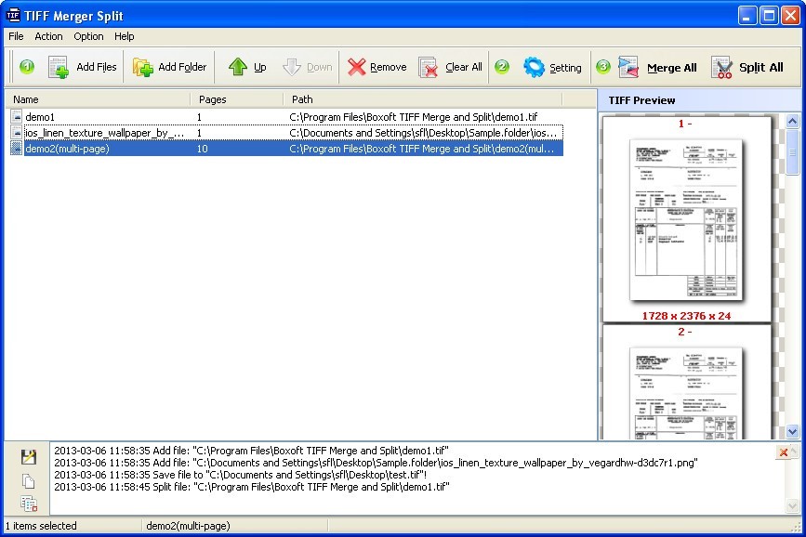The width and height of the screenshot is (806, 537).
Task: Click log entry Save file to test.tif
Action: click(241, 475)
